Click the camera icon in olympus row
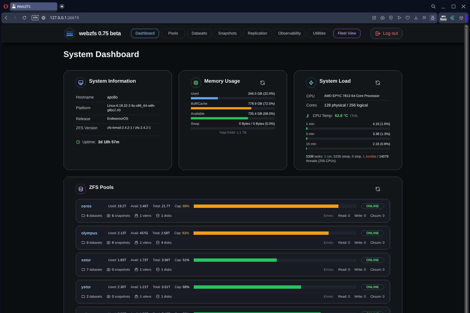470x313 pixels. pyautogui.click(x=108, y=243)
